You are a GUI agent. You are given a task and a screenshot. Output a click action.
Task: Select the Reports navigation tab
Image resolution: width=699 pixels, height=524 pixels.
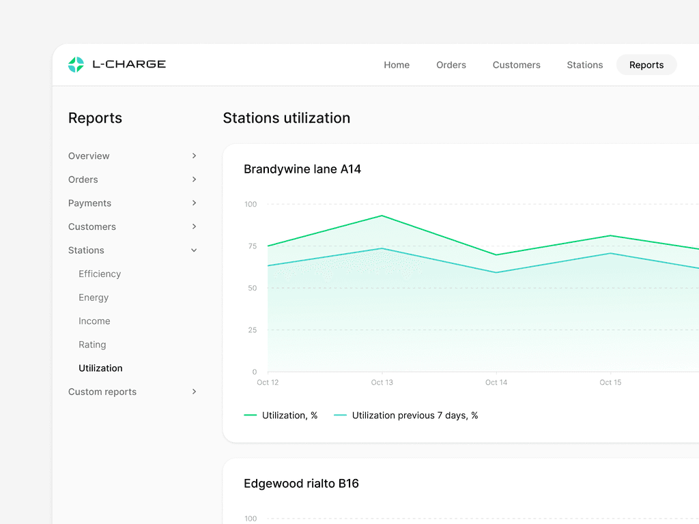pos(646,64)
